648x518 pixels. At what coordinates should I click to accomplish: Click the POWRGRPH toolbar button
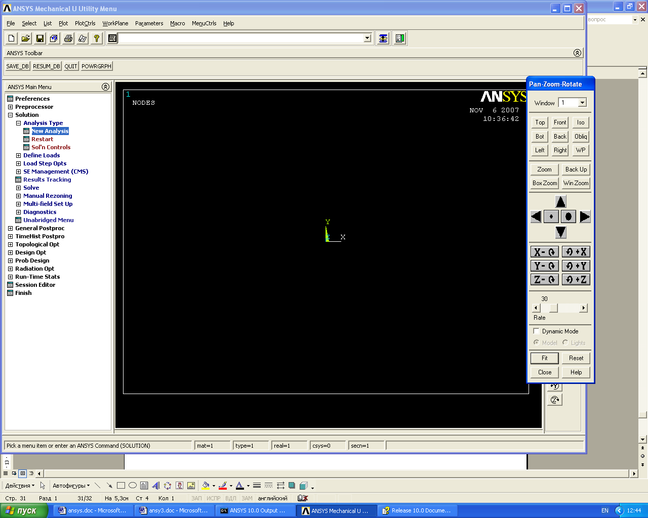pos(96,66)
